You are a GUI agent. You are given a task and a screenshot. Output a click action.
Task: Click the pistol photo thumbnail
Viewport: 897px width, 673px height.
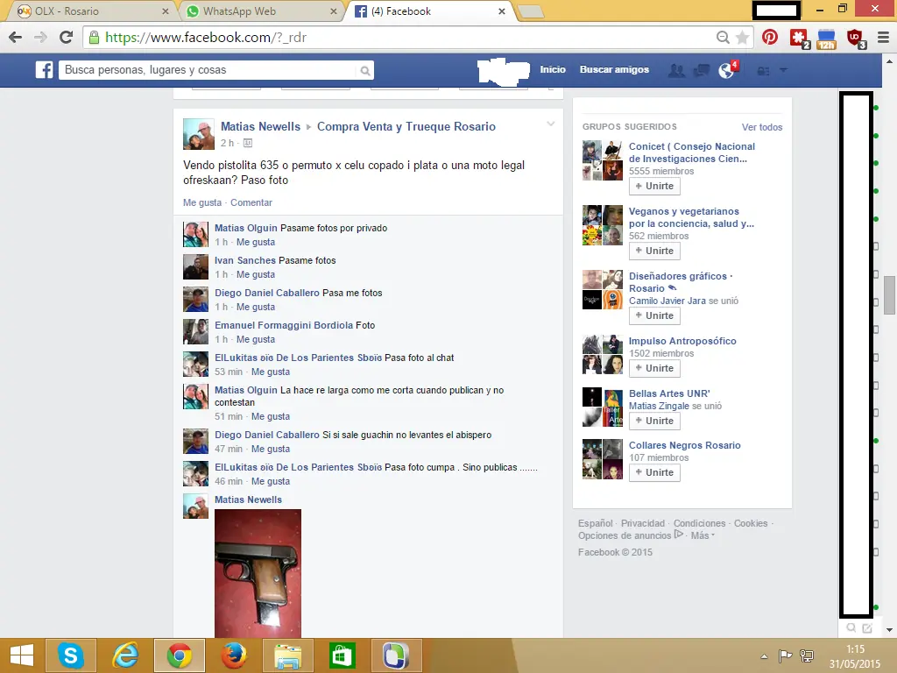[258, 573]
